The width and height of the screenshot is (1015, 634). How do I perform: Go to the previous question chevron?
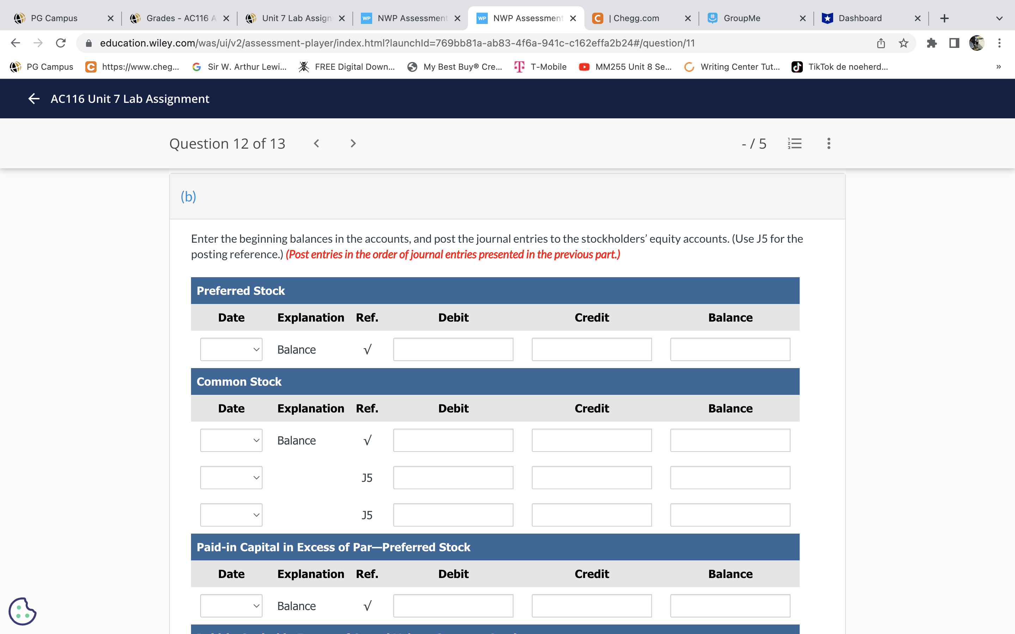[x=317, y=144]
